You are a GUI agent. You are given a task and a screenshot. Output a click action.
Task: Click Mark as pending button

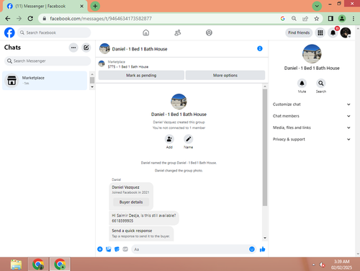click(141, 75)
